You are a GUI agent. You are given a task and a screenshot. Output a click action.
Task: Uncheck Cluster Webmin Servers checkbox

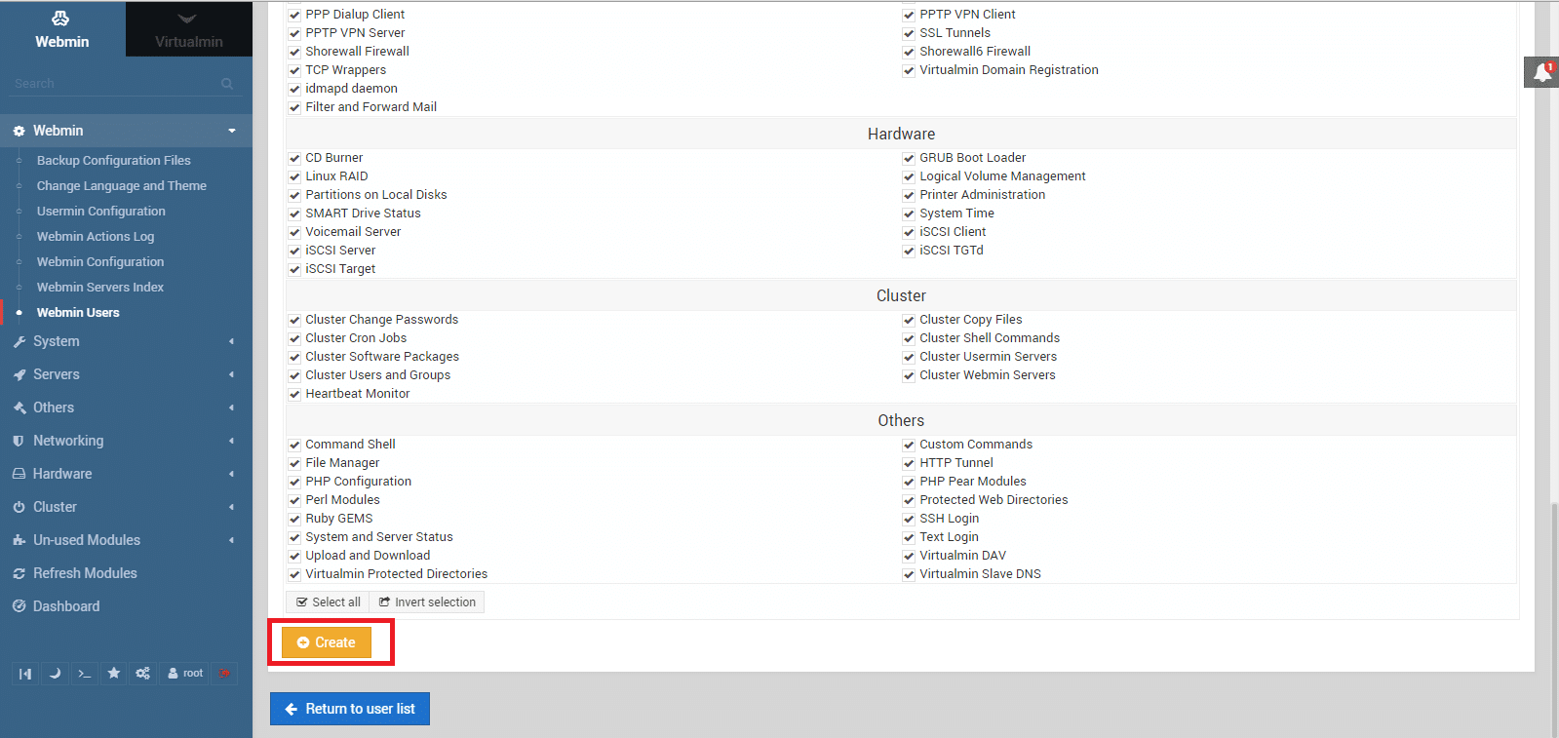coord(909,375)
